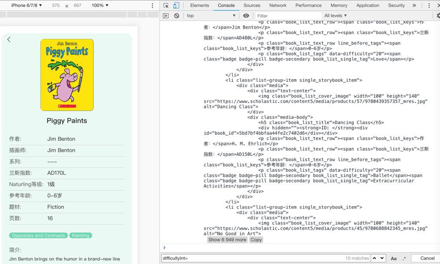Switch to the Console tab
The image size is (440, 264).
pyautogui.click(x=226, y=5)
